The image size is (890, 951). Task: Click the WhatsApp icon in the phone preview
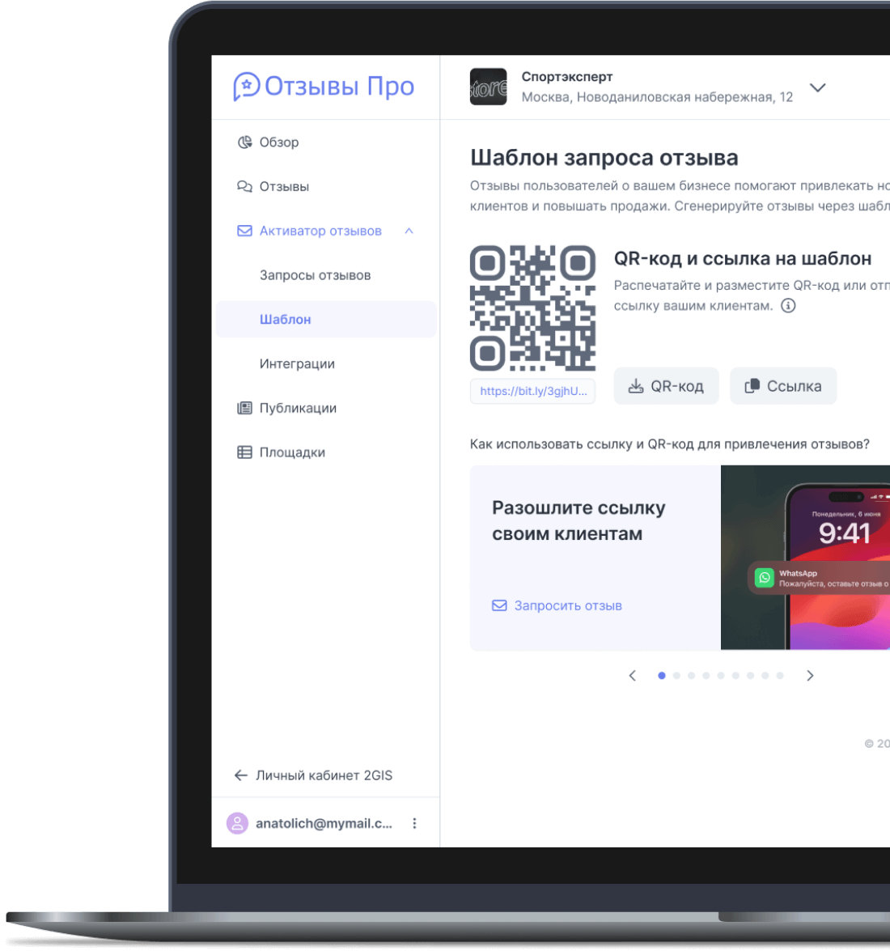[764, 577]
